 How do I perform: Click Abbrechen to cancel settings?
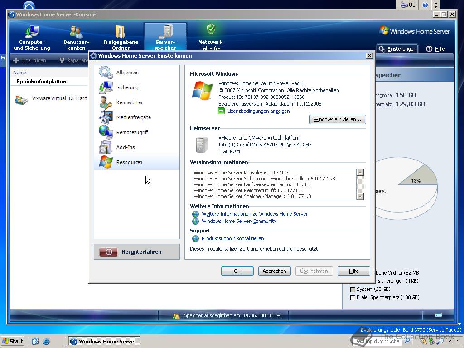point(274,271)
